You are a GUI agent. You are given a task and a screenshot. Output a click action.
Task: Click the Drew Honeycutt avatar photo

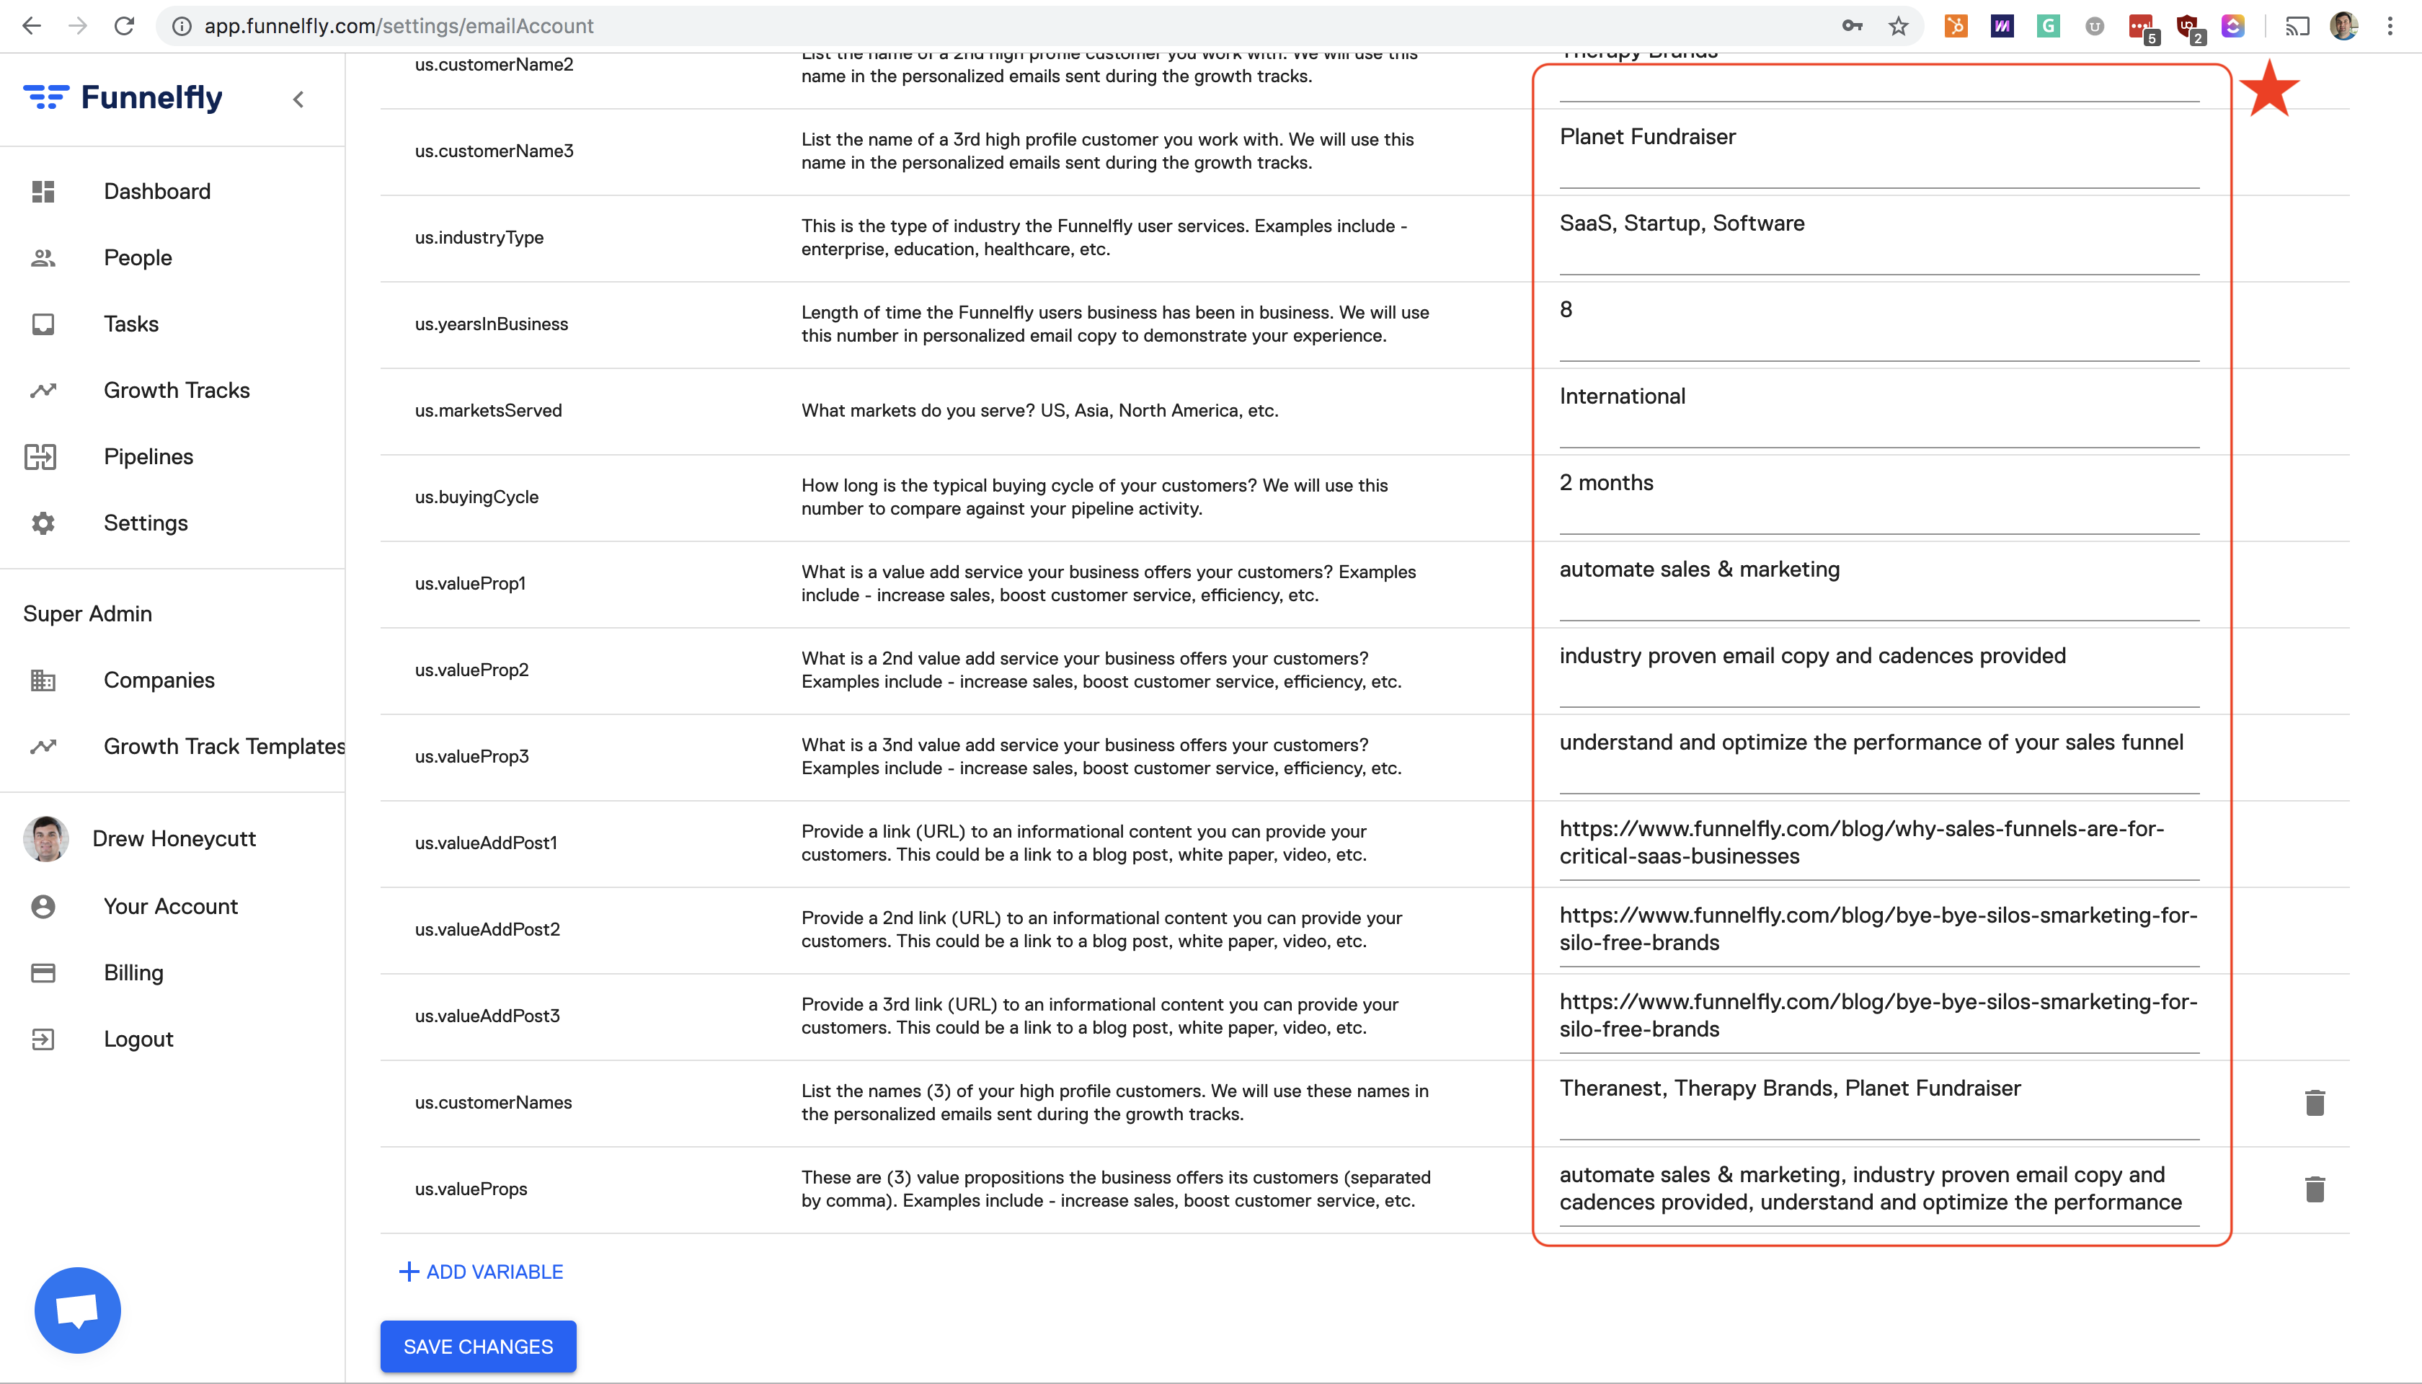(45, 839)
